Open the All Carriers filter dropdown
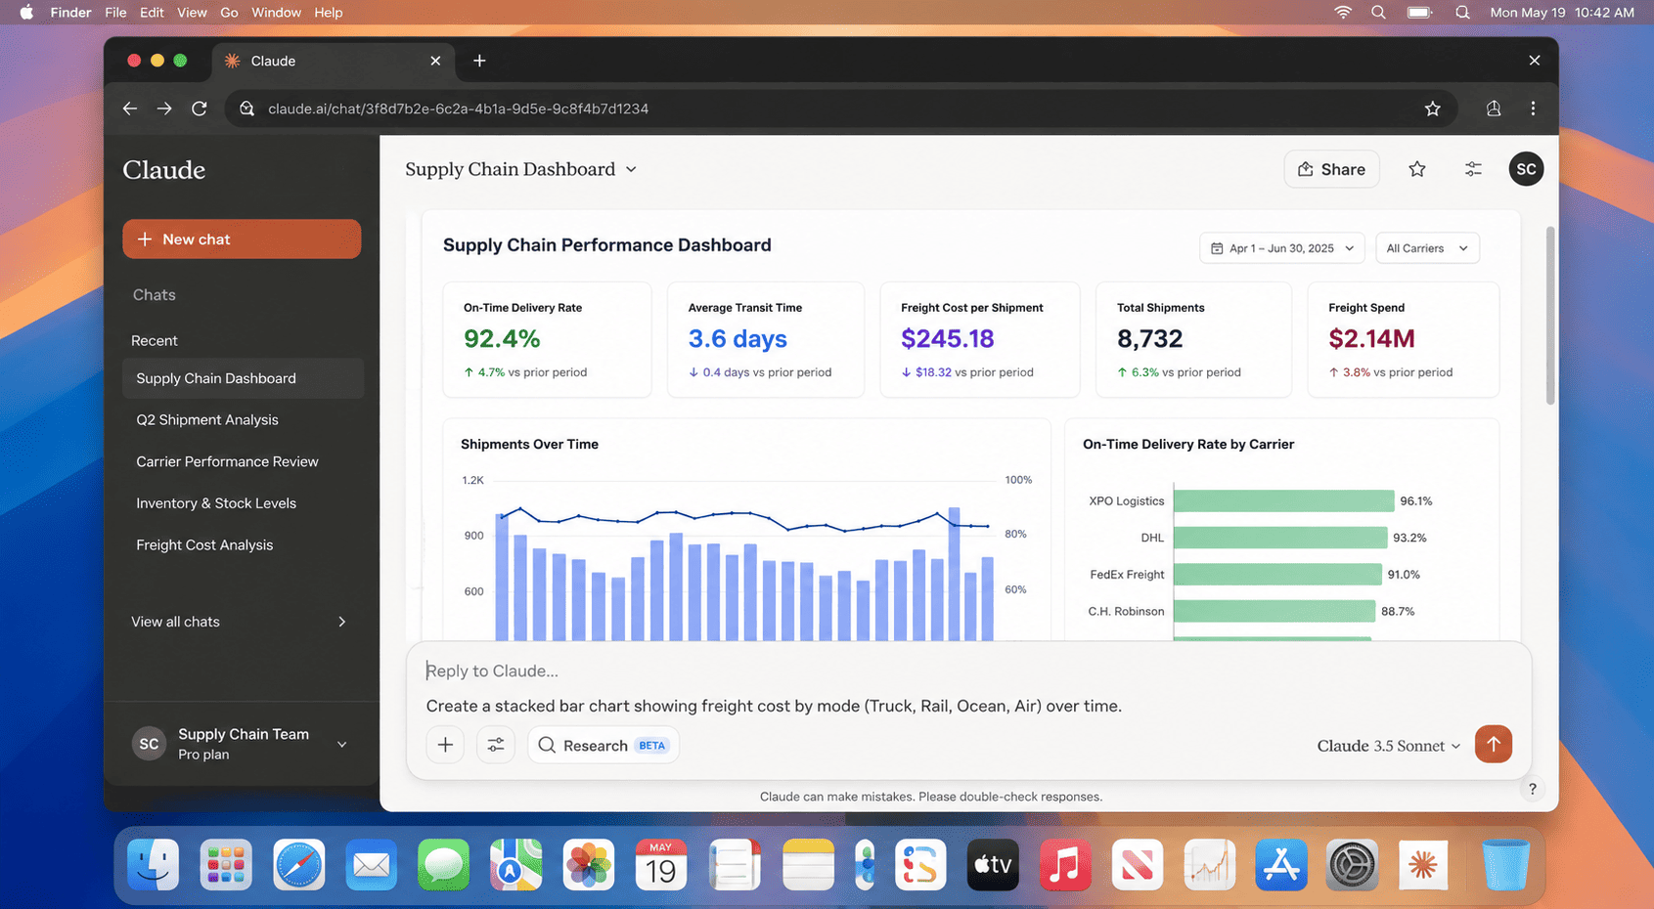 tap(1427, 248)
